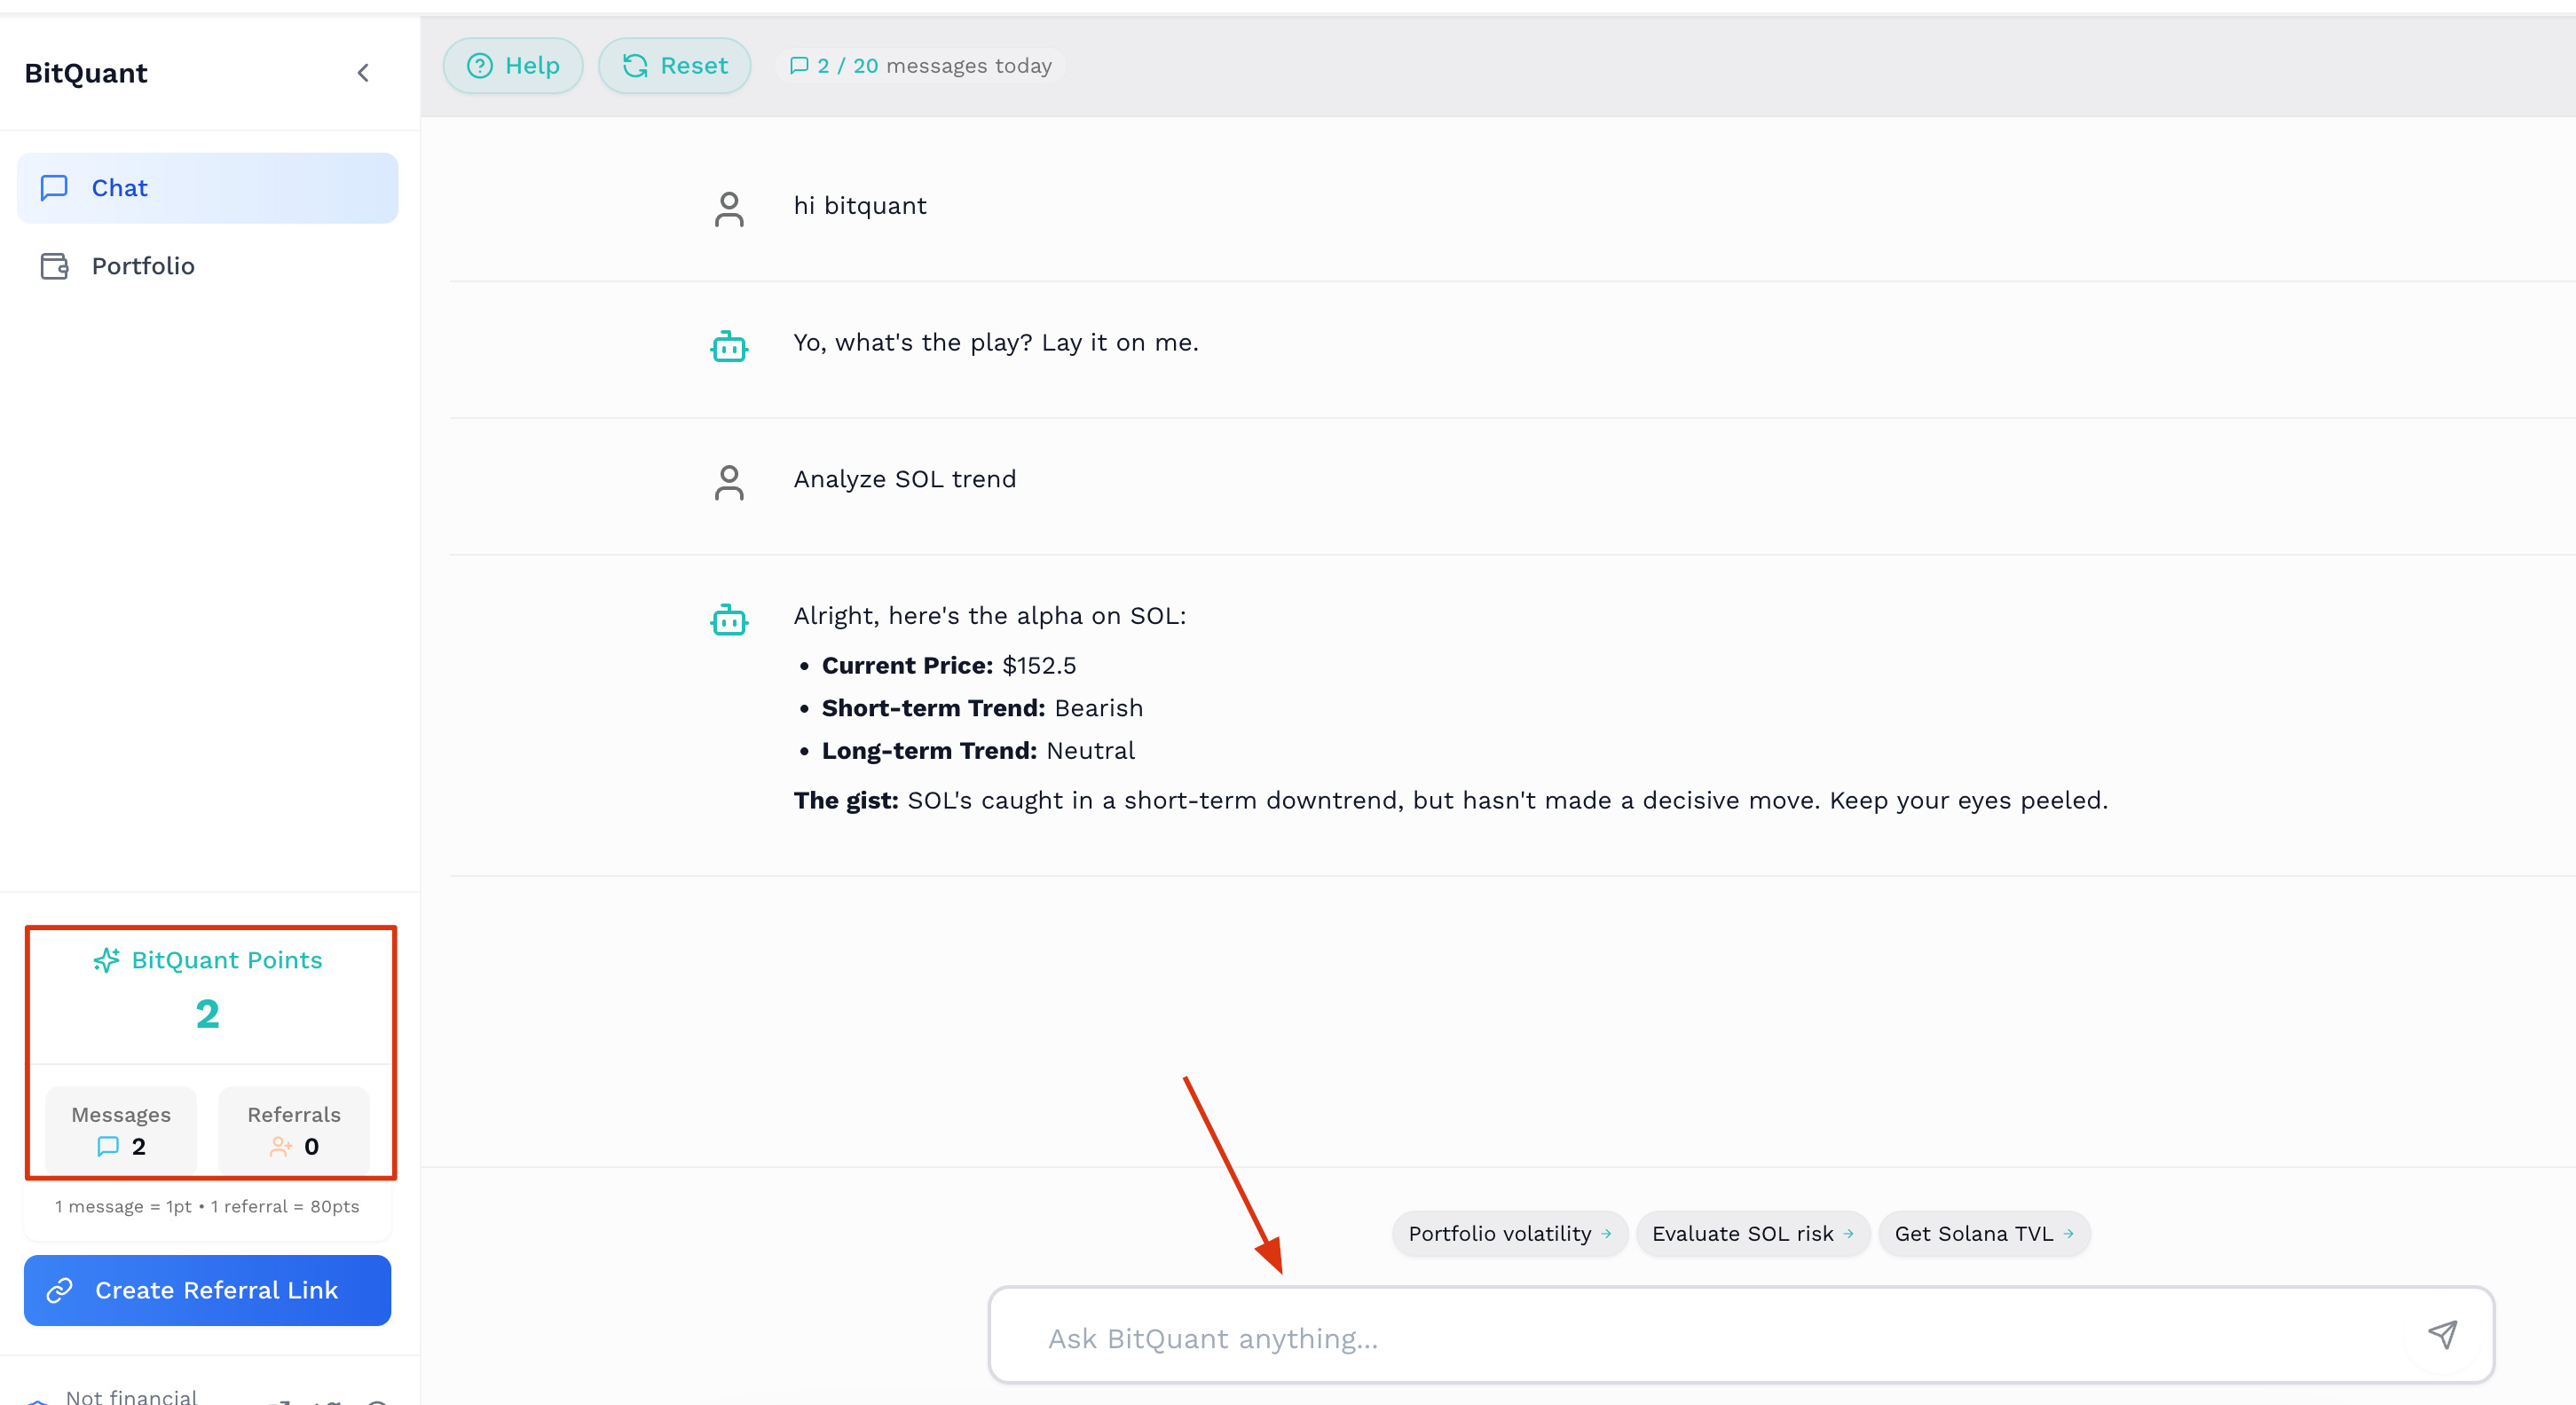This screenshot has height=1405, width=2576.
Task: Collapse the BitQuant sidebar with the chevron
Action: coord(363,73)
